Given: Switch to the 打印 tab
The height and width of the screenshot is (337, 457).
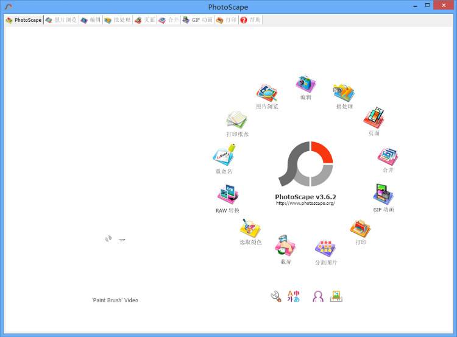Looking at the screenshot, I should (x=227, y=20).
